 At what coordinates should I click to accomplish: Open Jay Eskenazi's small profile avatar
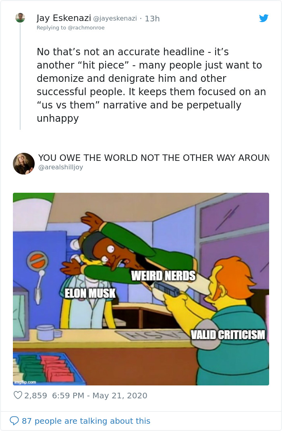[20, 18]
